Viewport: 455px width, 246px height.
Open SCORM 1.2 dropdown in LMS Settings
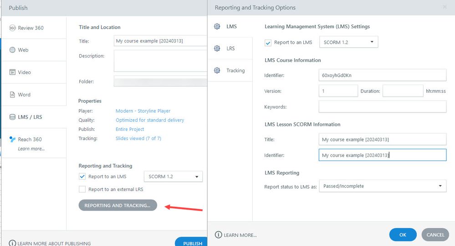[x=348, y=42]
